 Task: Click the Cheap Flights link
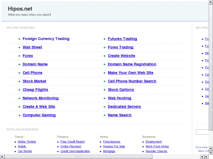point(35,90)
